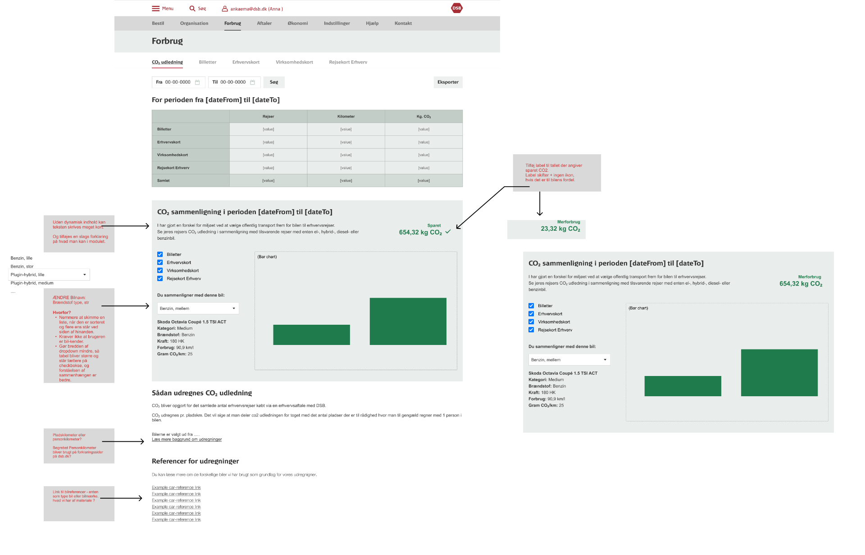Open the Bestil menu item

point(158,23)
